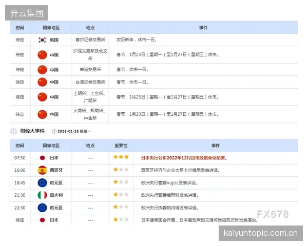Open the 日本央行公布2022年12月货币政策会议纪要 event
Viewport: 308px width, 246px height.
184,158
